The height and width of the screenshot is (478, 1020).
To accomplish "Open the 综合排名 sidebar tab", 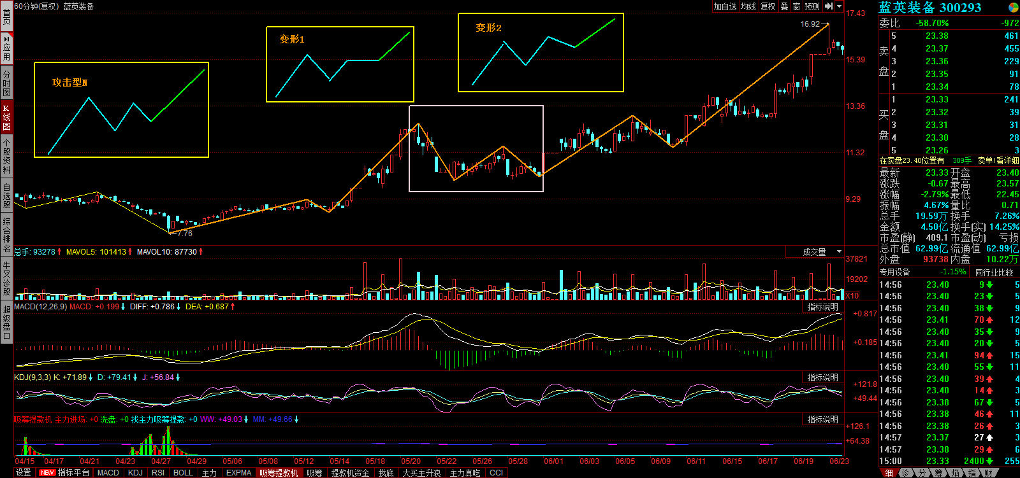I will (6, 235).
